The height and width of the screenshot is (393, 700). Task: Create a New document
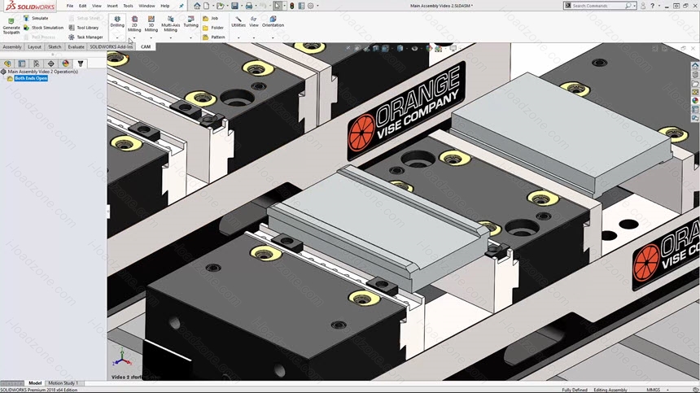206,6
